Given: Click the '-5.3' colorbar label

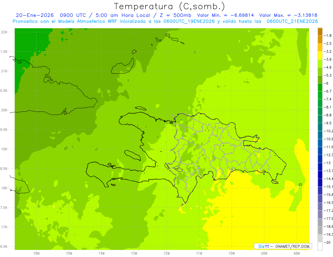Looking at the screenshot, I should pyautogui.click(x=328, y=75).
